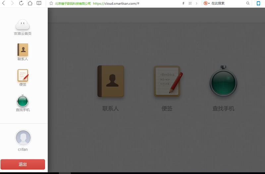Click the magnifier search icon
This screenshot has height=174, width=265.
click(x=248, y=3)
